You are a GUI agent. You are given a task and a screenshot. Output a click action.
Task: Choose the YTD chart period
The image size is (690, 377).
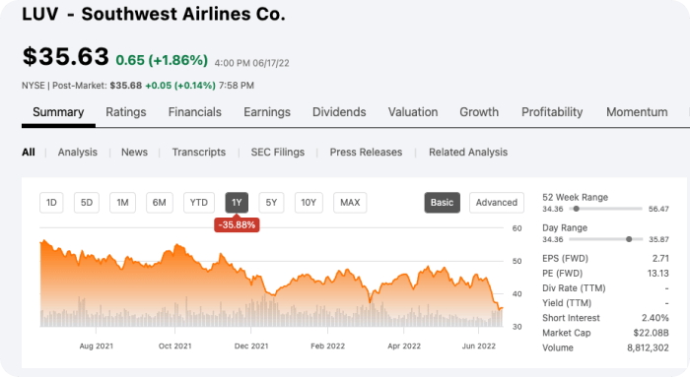coord(199,203)
